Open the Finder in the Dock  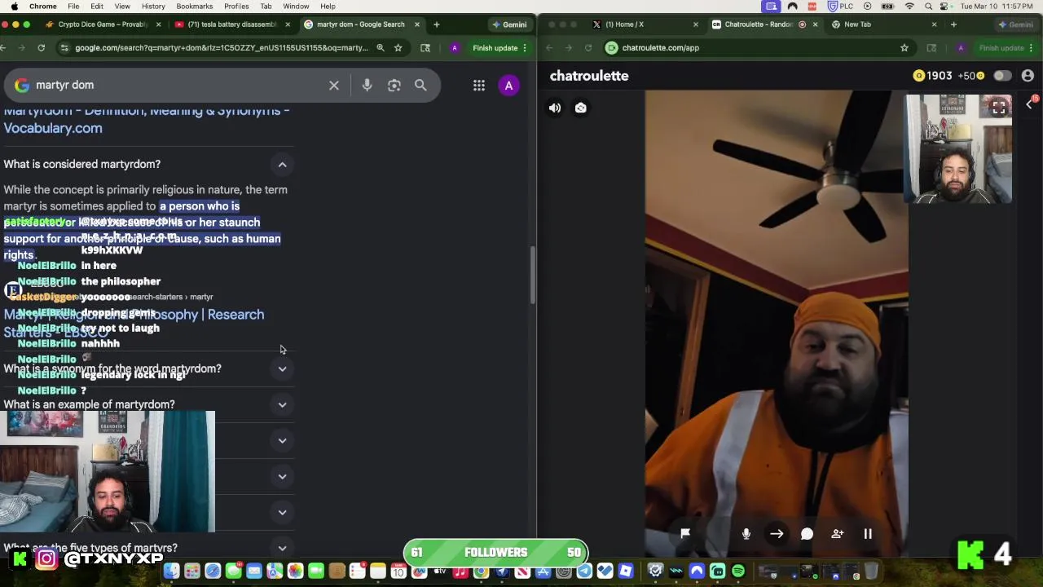point(171,572)
